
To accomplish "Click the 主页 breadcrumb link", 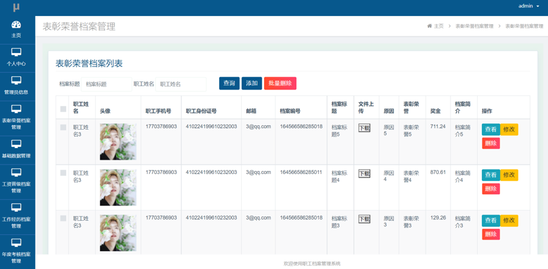I will 436,27.
